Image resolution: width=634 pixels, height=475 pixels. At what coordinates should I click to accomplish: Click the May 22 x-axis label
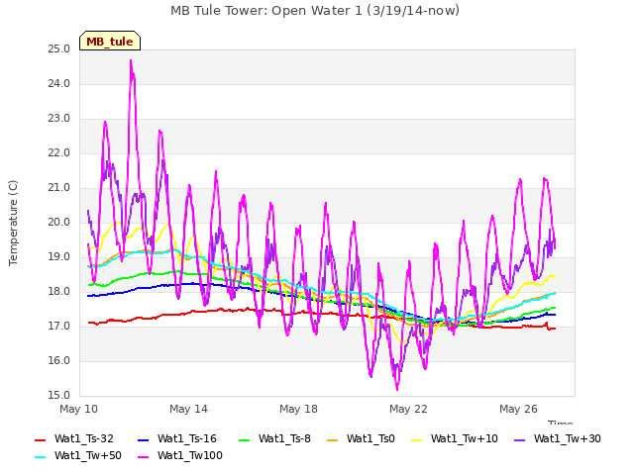pos(409,409)
